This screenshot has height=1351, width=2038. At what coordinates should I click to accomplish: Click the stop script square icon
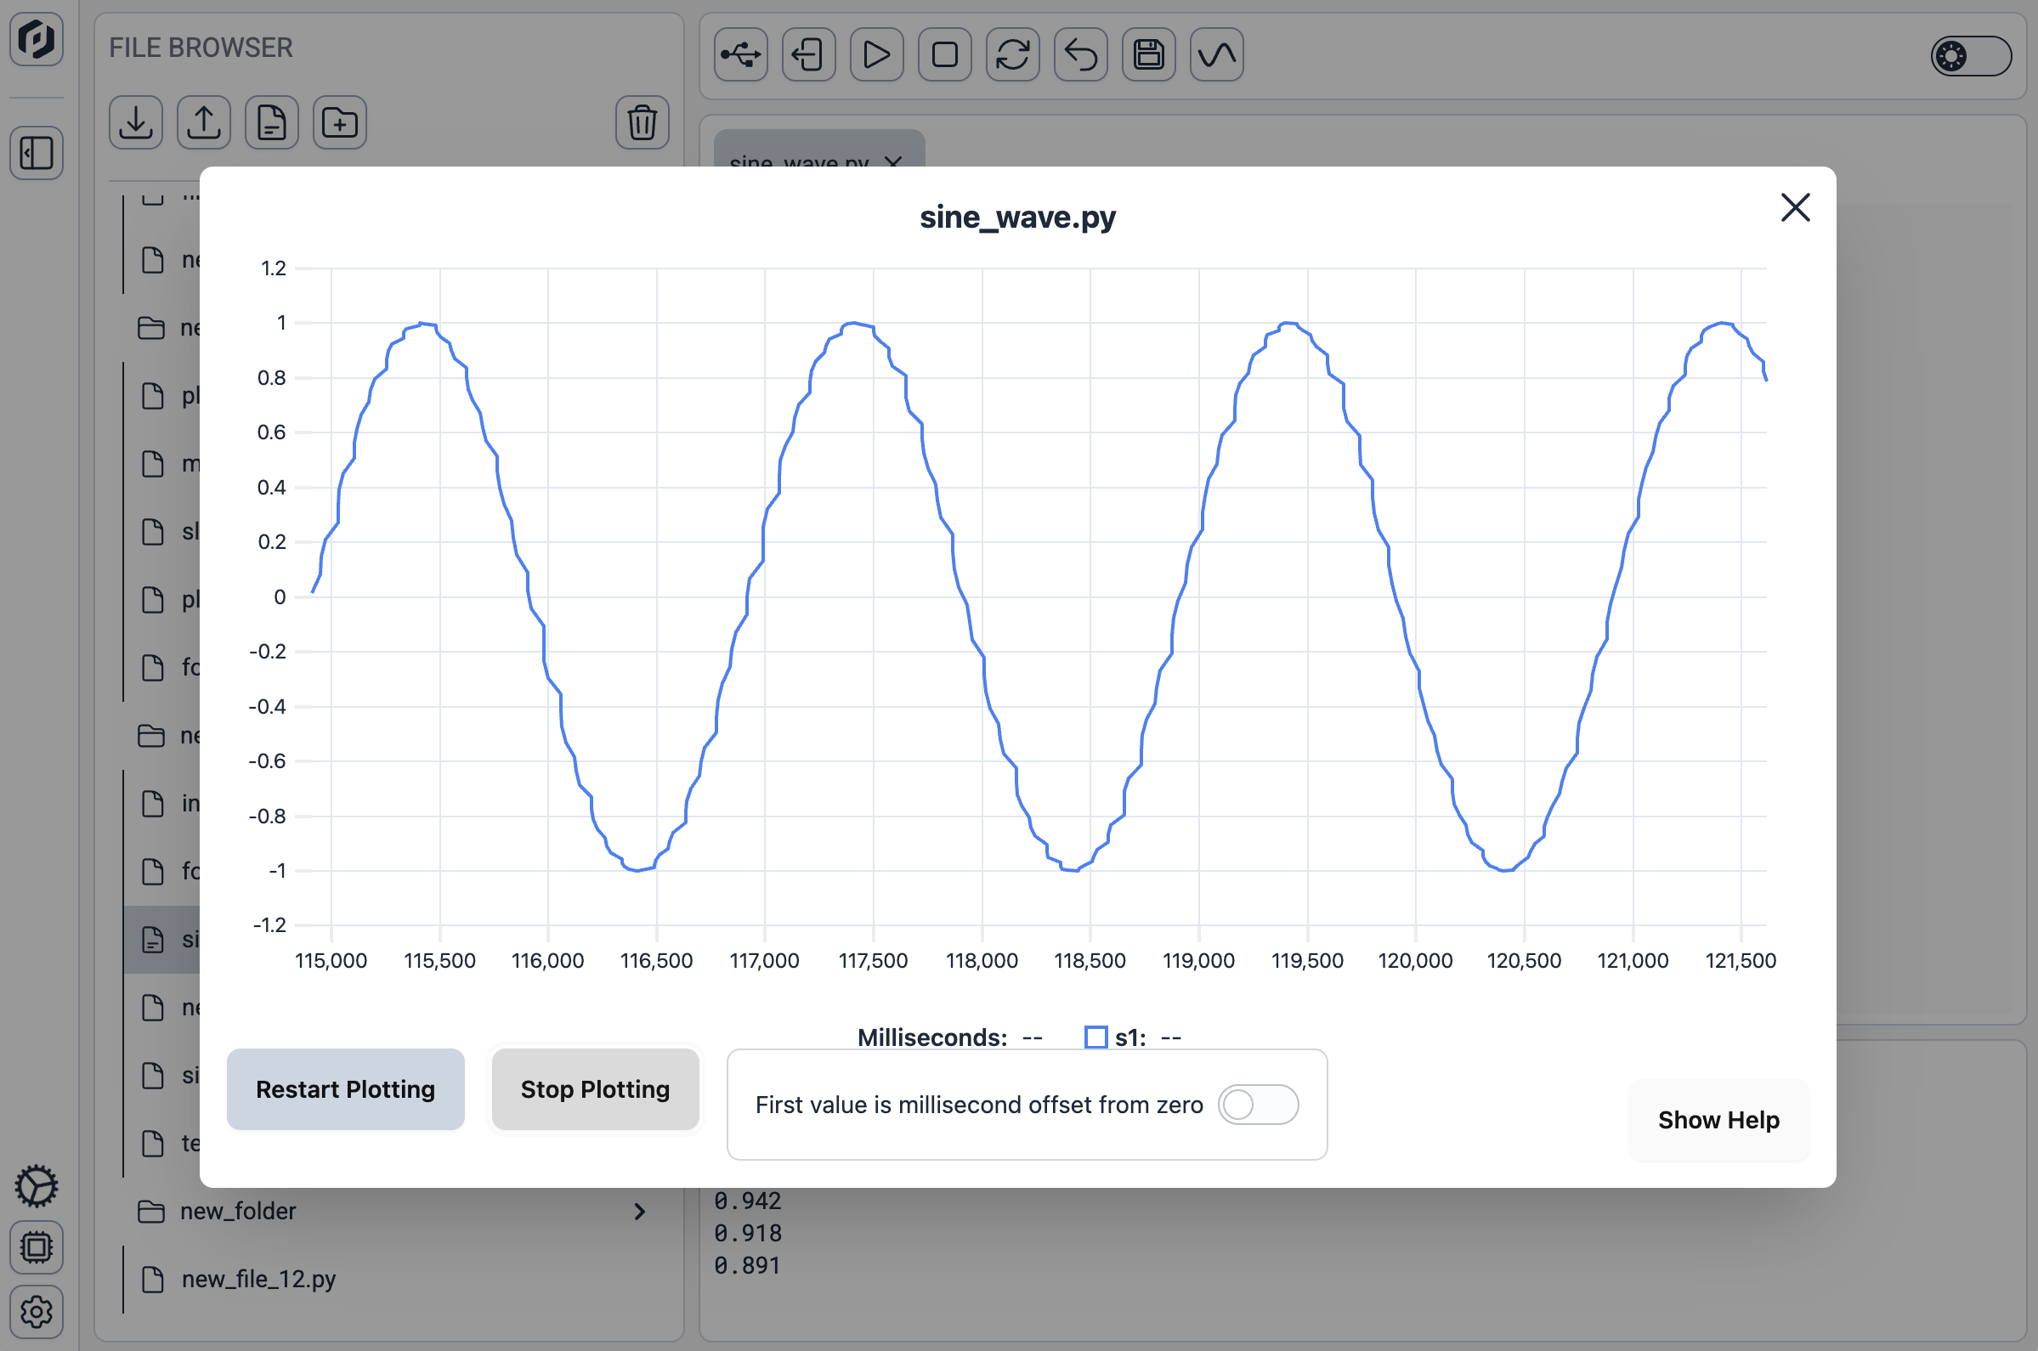click(944, 55)
